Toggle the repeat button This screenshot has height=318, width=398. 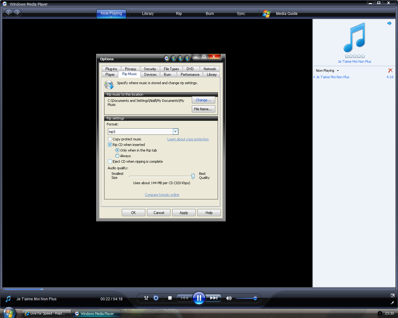pos(156,298)
